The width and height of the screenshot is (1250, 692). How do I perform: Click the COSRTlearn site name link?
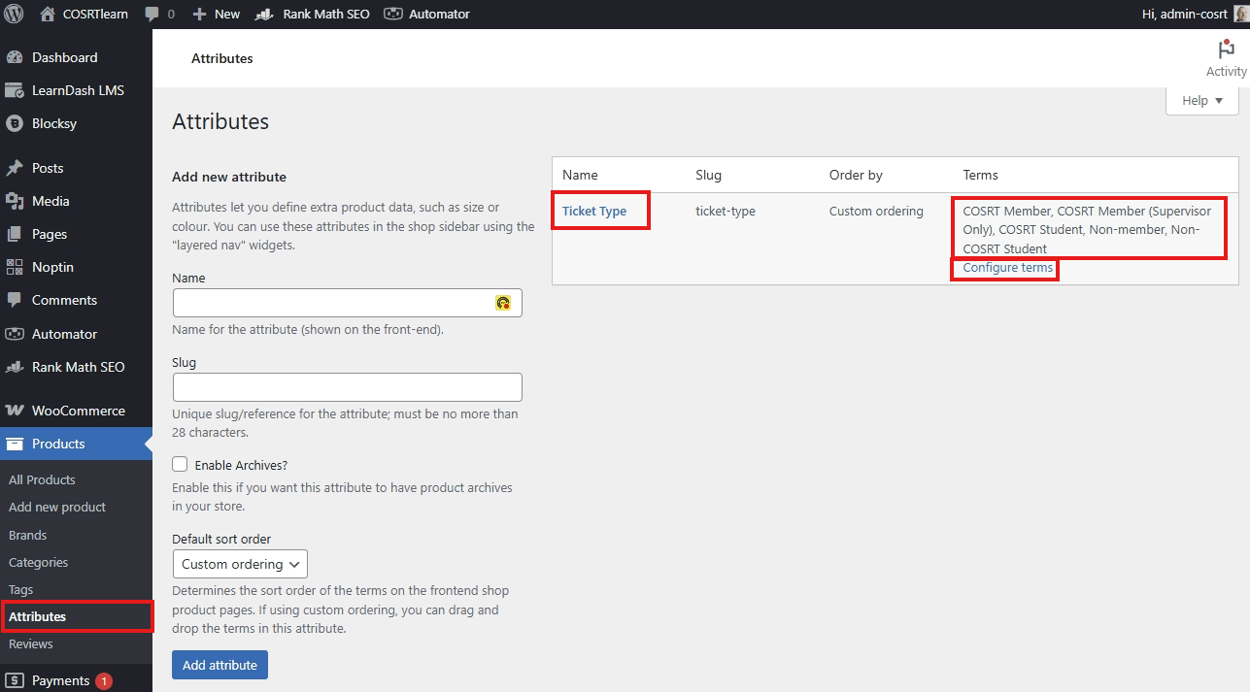click(x=97, y=14)
